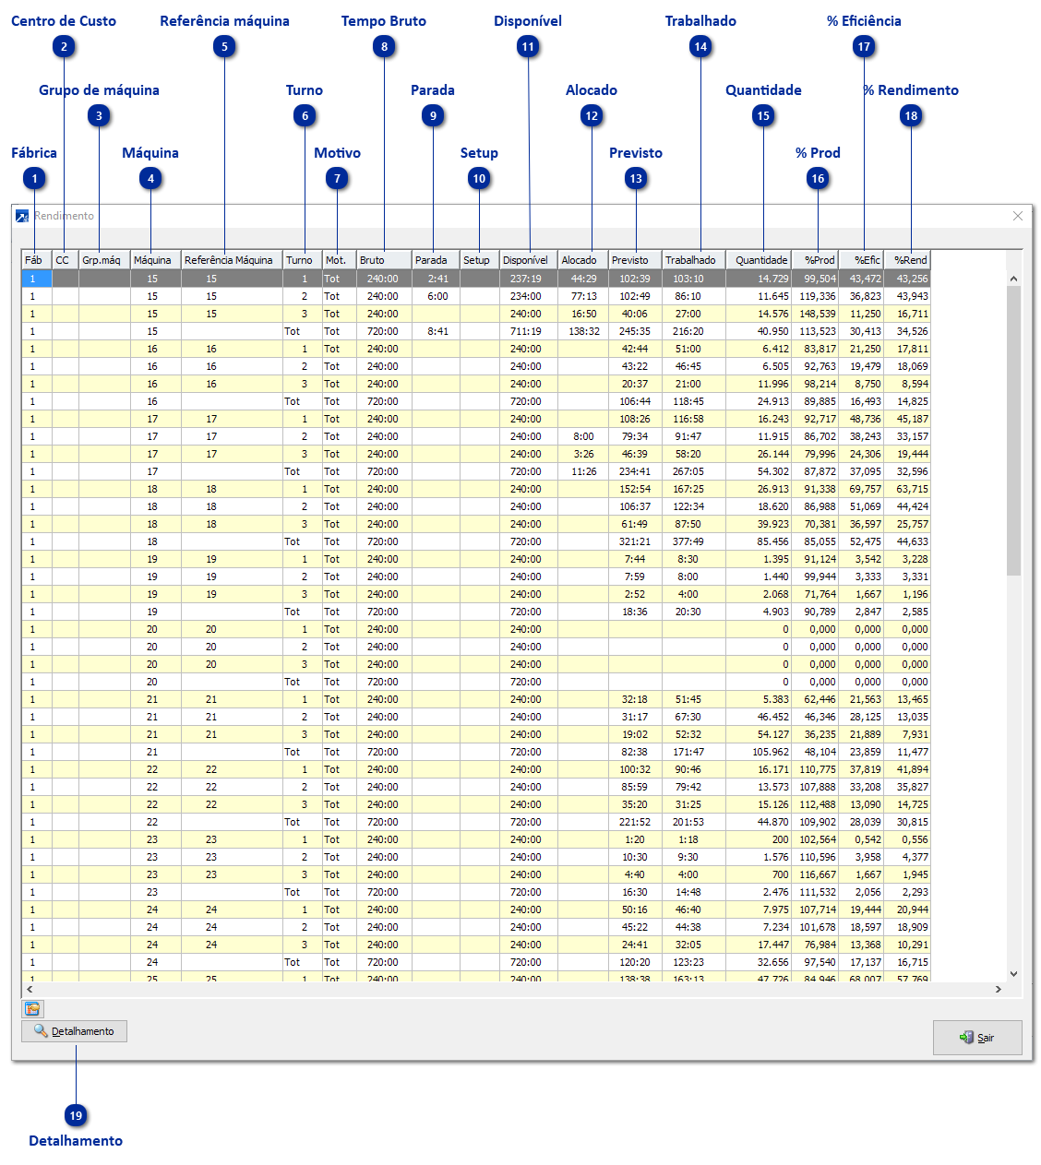Image resolution: width=1041 pixels, height=1165 pixels.
Task: Click the %Rend column header
Action: pos(907,260)
